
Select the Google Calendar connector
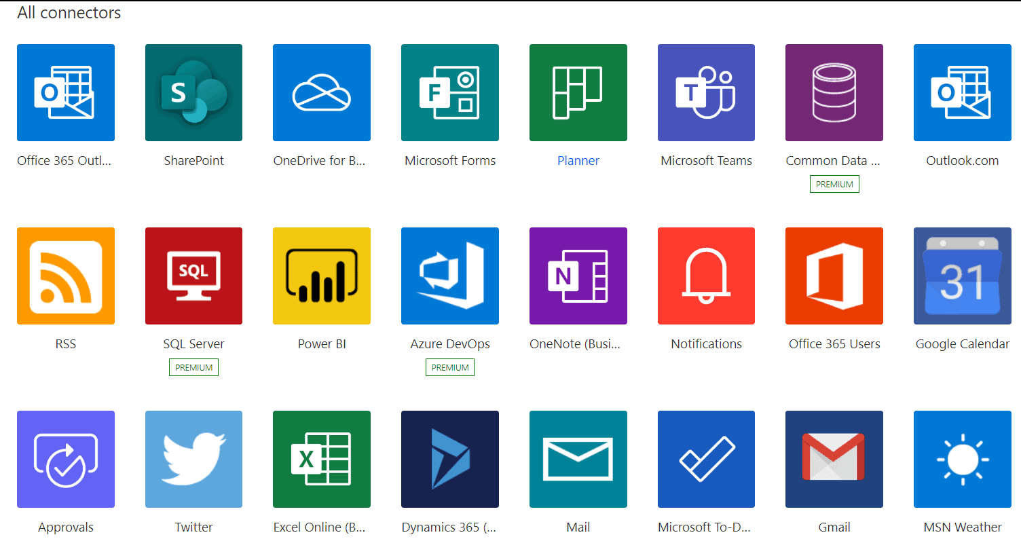click(962, 276)
